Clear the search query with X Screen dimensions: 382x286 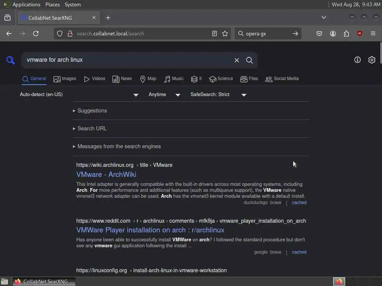pos(237,60)
